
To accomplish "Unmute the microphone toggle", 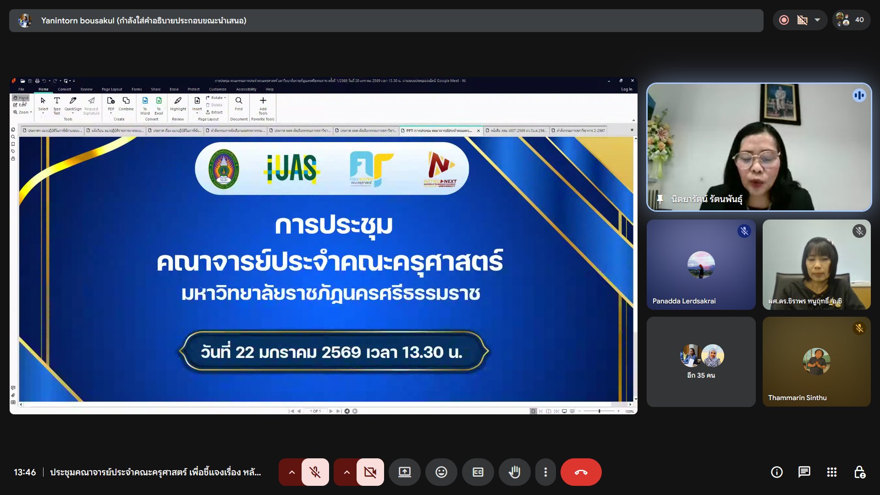I will click(x=315, y=472).
